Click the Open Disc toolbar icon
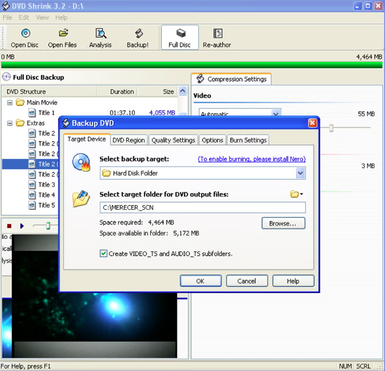This screenshot has height=371, width=385. pyautogui.click(x=25, y=33)
